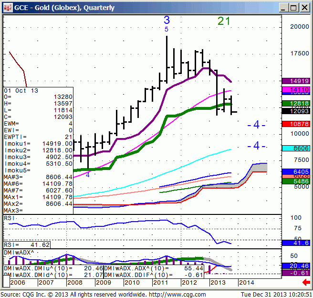Click the blue wave label 3 at top
Screen dimensions: 313x298
pos(167,20)
